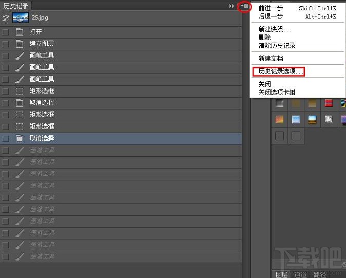346x278 pixels.
Task: Select the 建立图层 history state
Action: (121, 44)
